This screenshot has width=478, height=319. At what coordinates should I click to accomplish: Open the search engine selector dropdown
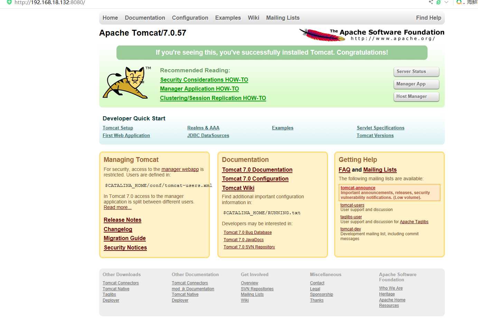[x=461, y=2]
